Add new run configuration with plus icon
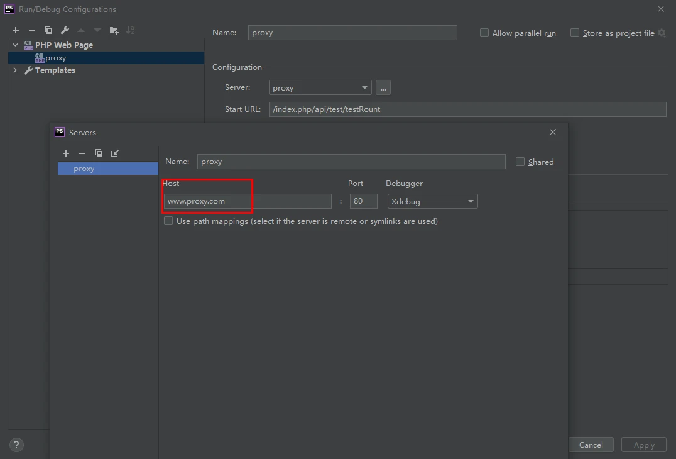The width and height of the screenshot is (676, 459). tap(16, 30)
